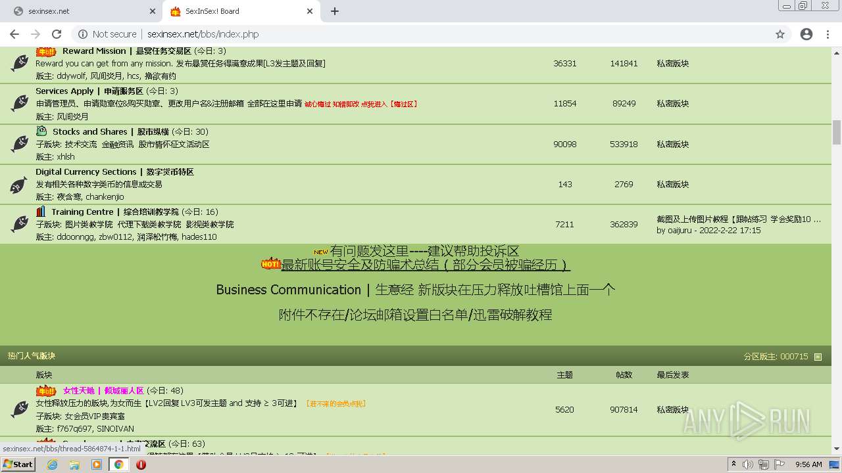
Task: Open Chrome profile avatar menu
Action: click(x=806, y=34)
